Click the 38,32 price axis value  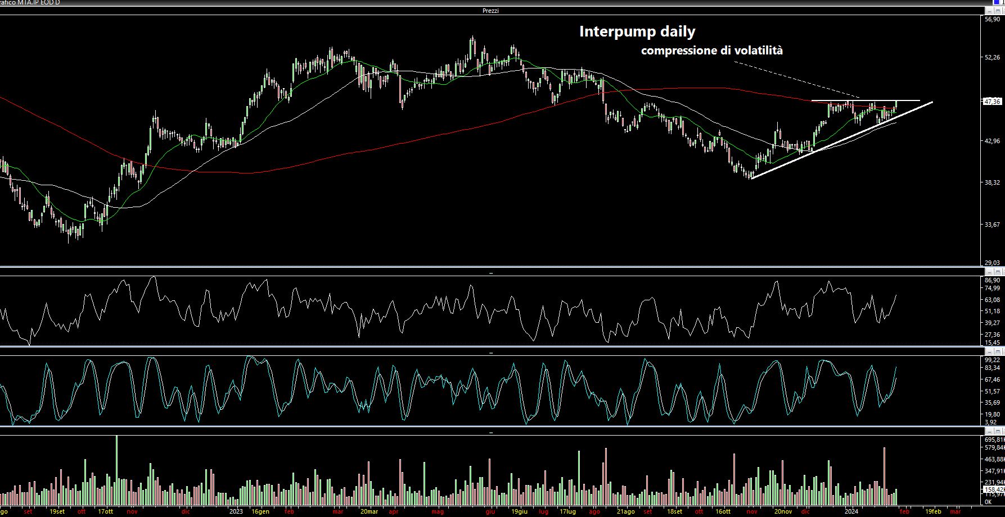[x=993, y=182]
